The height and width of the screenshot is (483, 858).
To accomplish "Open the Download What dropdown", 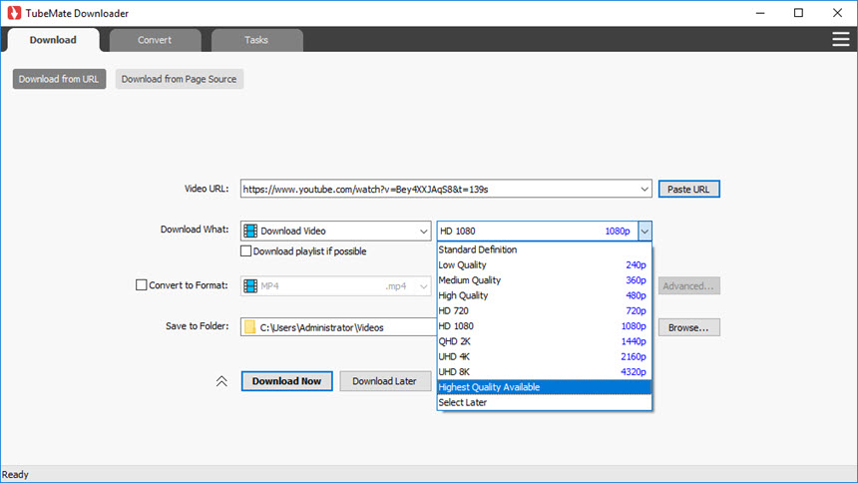I will point(423,231).
